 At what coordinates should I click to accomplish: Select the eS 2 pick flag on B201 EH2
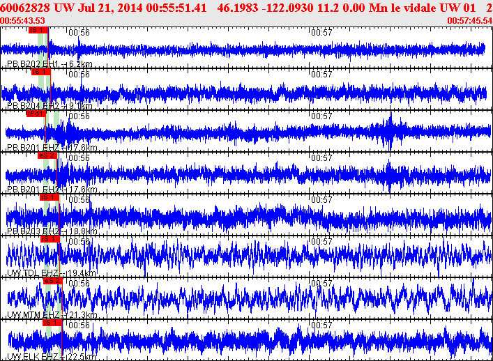tap(47, 155)
